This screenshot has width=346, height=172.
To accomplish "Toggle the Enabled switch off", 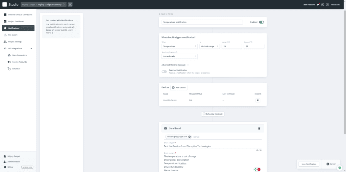I will (262, 22).
